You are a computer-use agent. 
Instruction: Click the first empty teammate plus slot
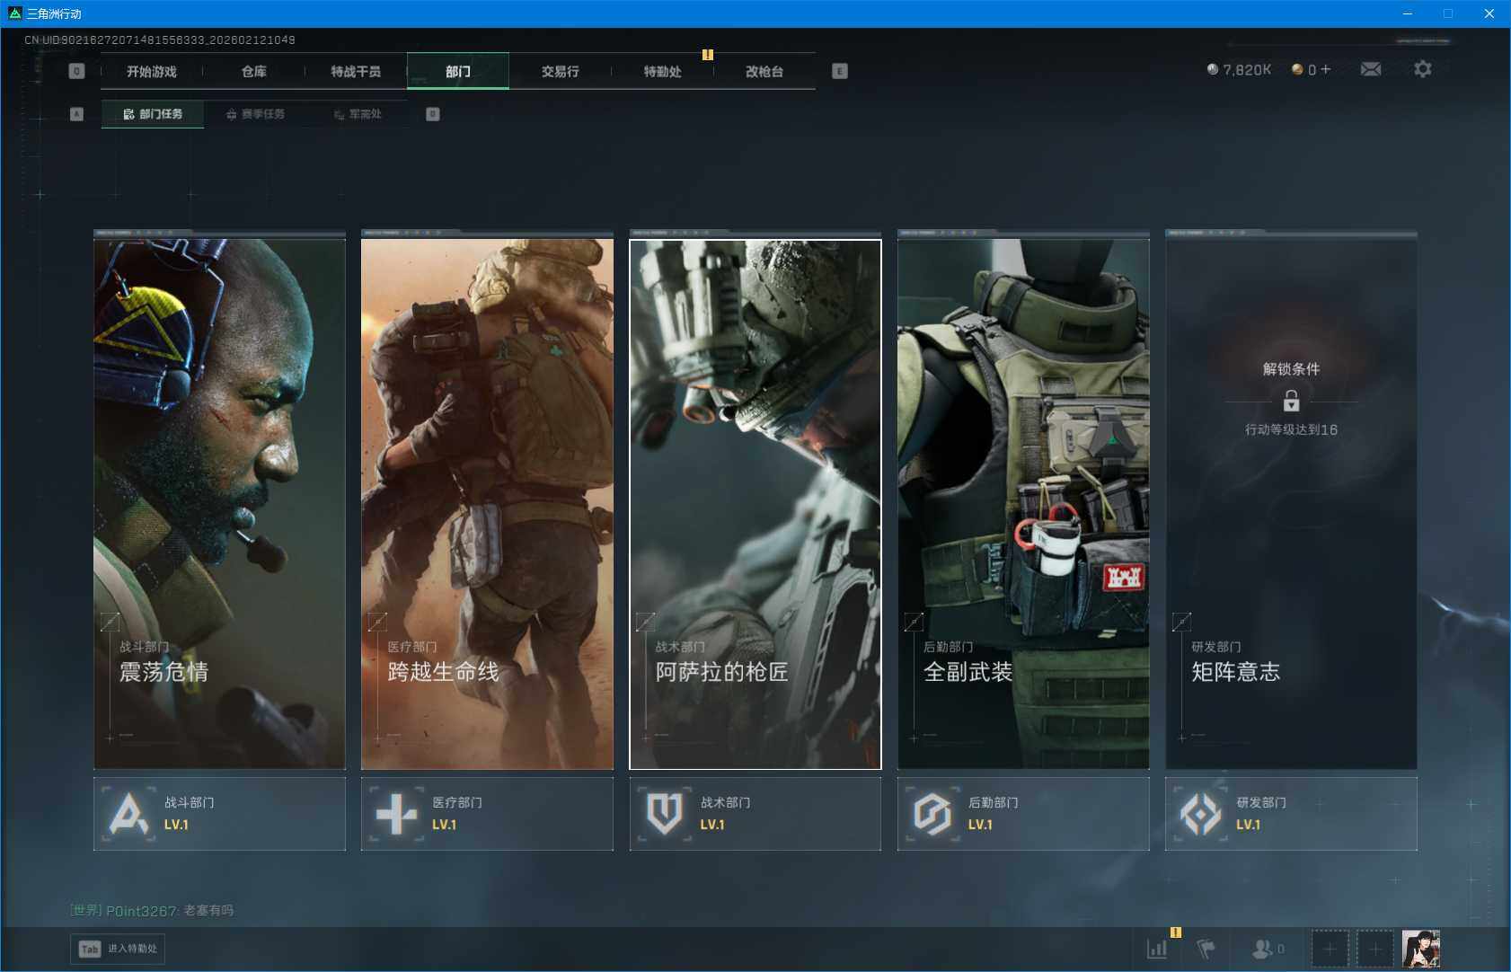tap(1330, 949)
